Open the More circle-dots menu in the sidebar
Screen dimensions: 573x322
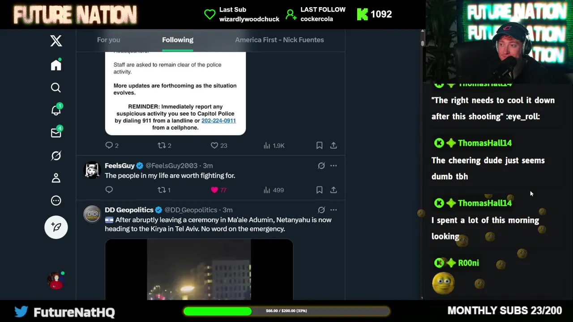point(56,201)
